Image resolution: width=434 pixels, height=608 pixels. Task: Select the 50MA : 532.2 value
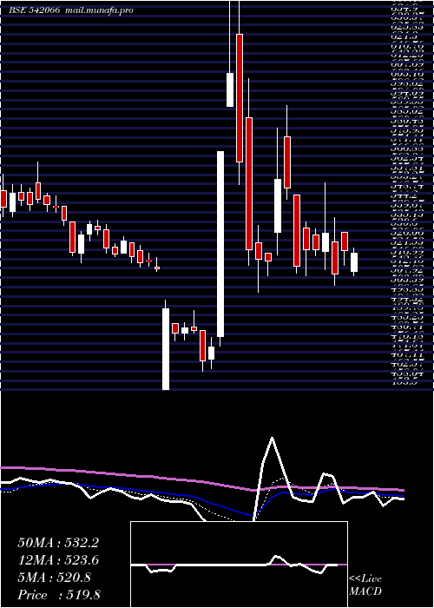(58, 543)
